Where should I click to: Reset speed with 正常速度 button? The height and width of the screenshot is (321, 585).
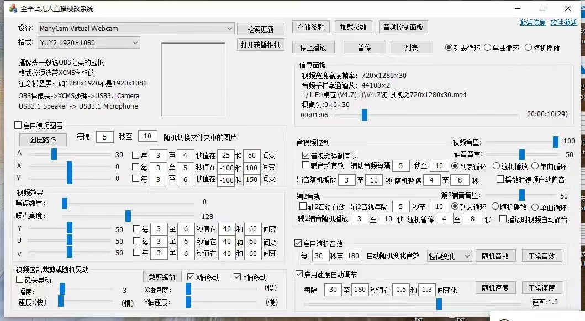tap(542, 287)
